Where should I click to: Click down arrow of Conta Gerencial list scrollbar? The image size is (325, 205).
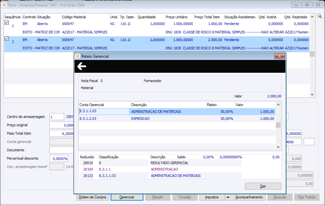[278, 147]
